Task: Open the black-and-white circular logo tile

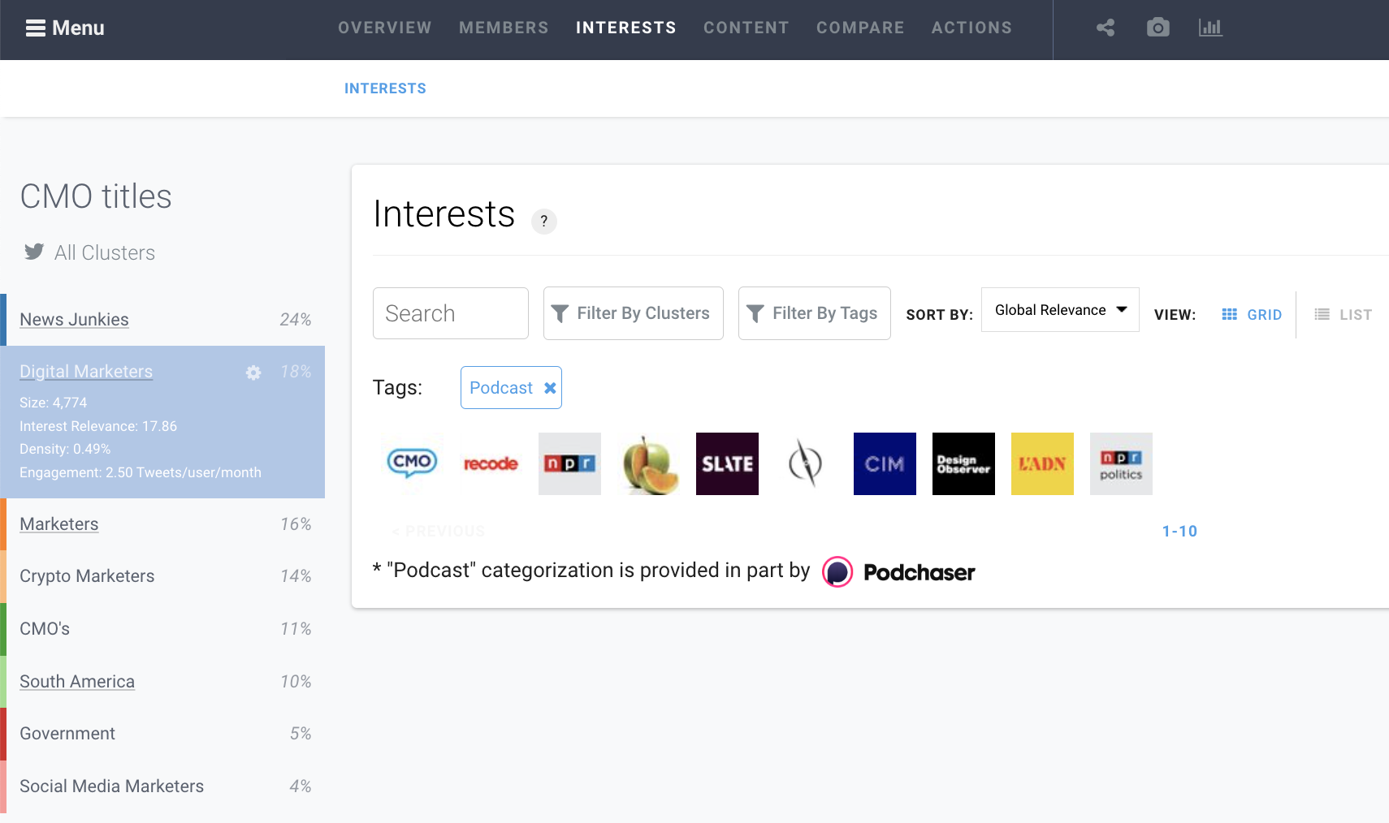Action: [x=806, y=463]
